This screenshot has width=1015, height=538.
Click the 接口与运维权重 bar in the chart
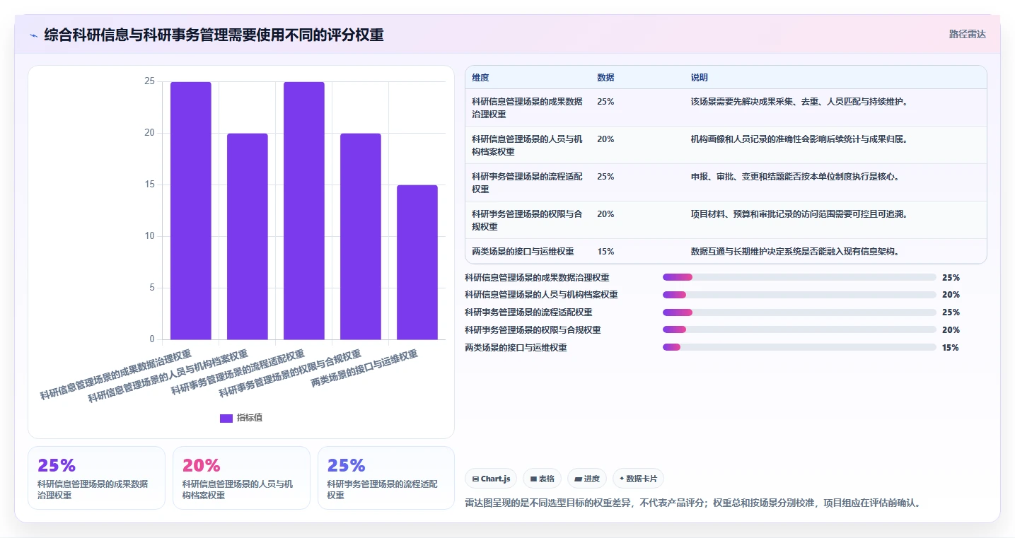point(417,262)
